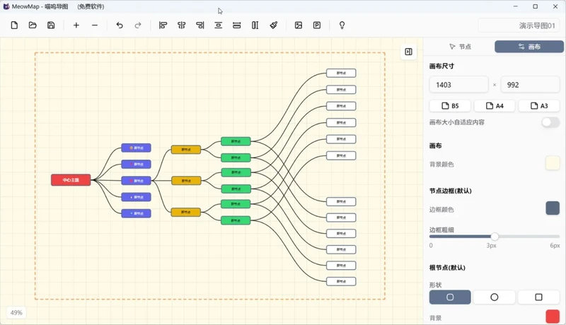Click the canvas width field 1403
The image size is (566, 325).
click(458, 85)
